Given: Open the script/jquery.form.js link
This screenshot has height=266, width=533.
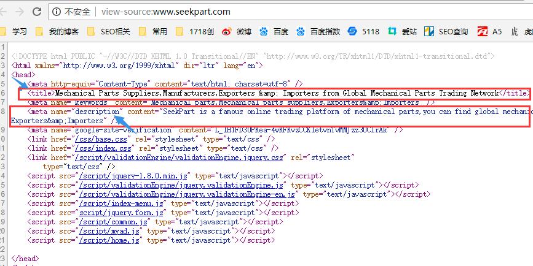Looking at the screenshot, I should pyautogui.click(x=121, y=213).
